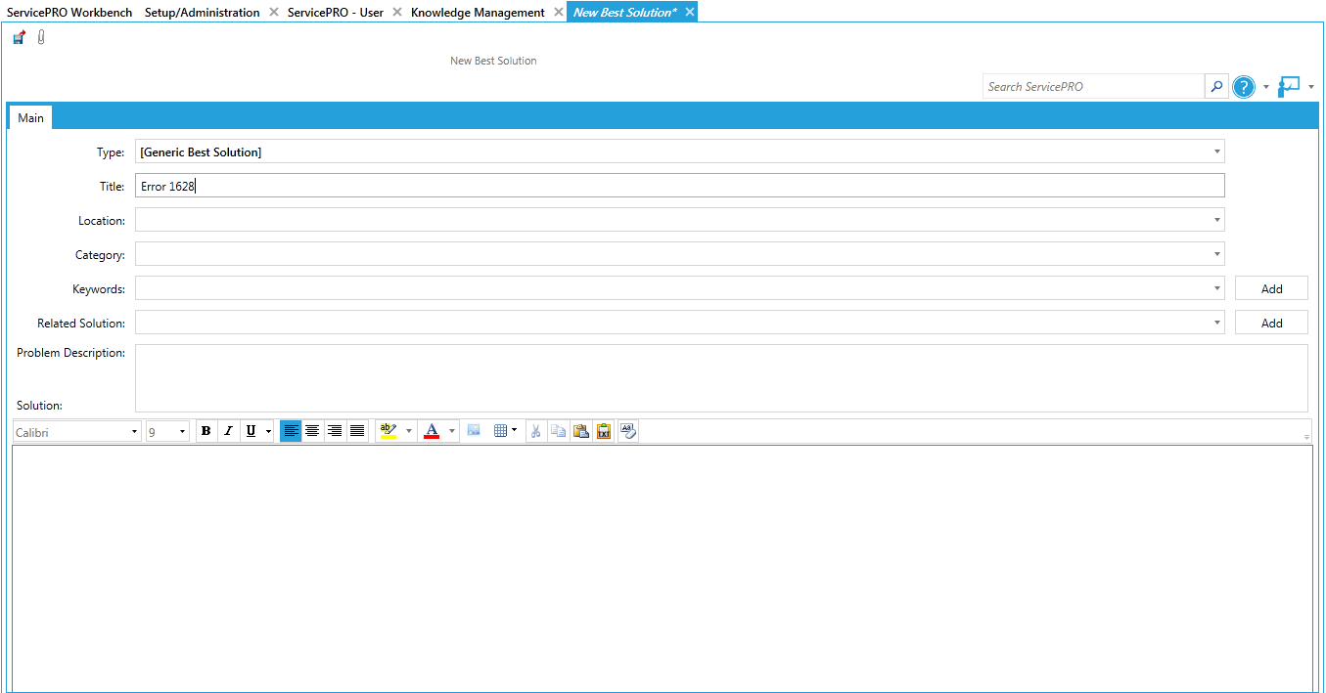This screenshot has width=1326, height=693.
Task: Click Add button next to Related Solution
Action: [1271, 323]
